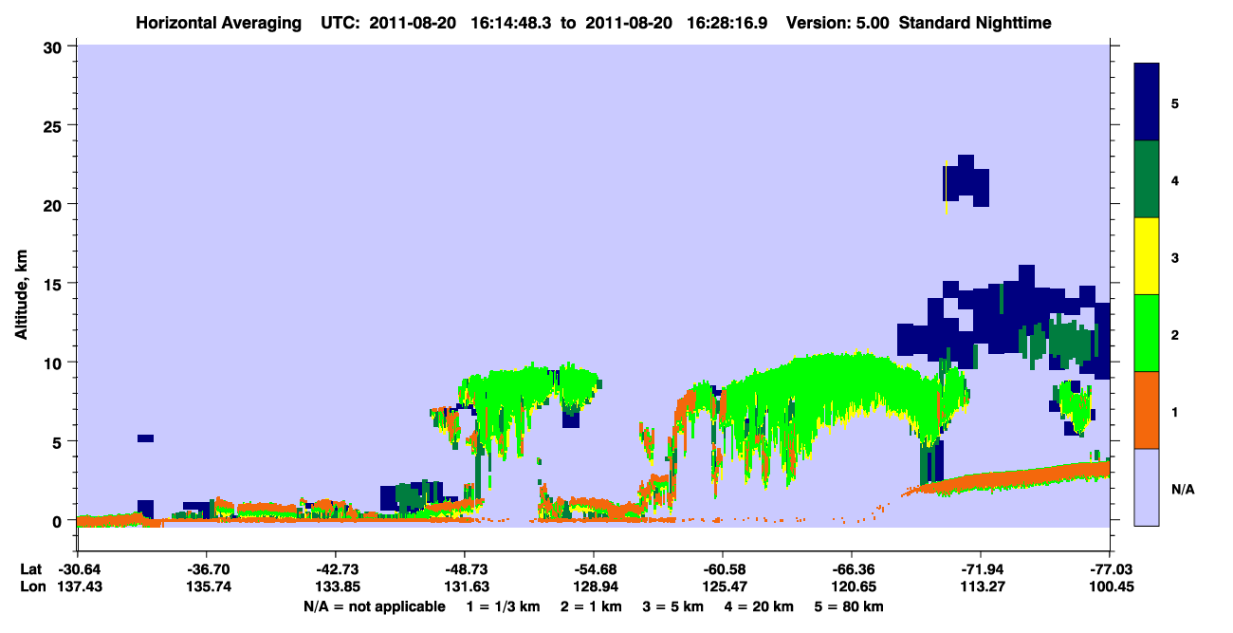Click the 'N/A = not applicable' legend text
This screenshot has width=1233, height=633.
click(x=374, y=606)
